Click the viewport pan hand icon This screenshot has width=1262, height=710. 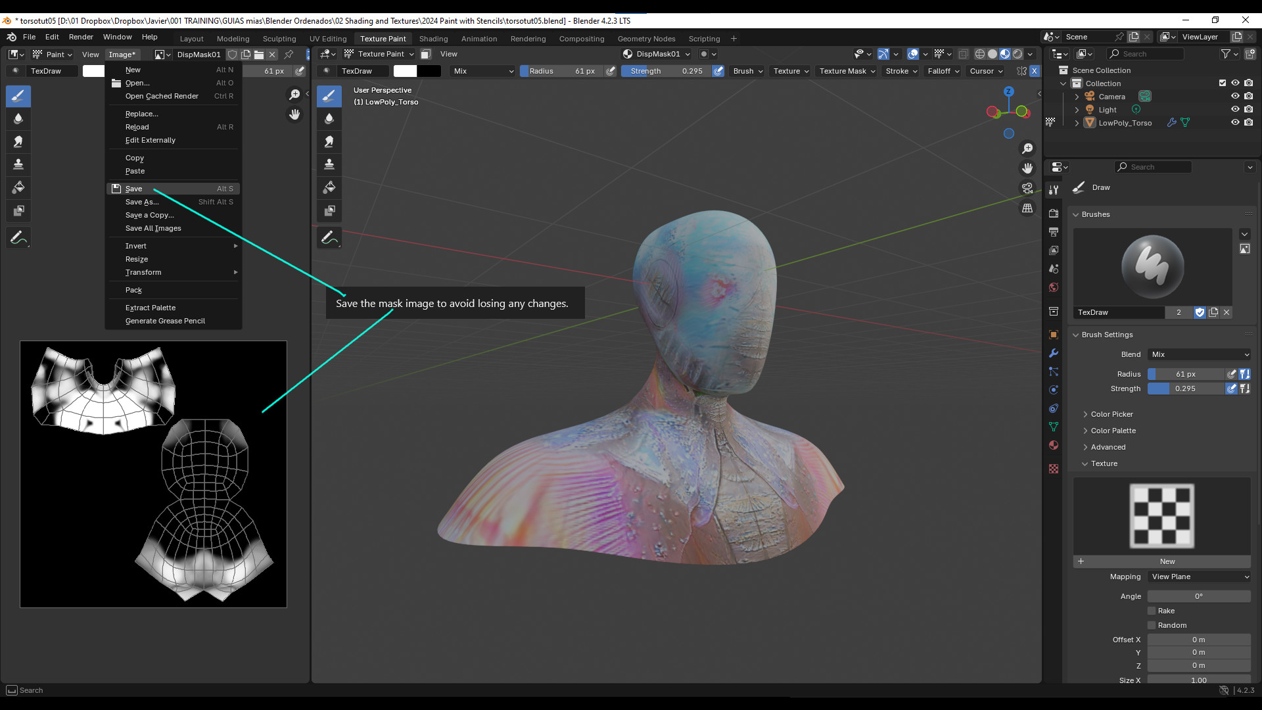pyautogui.click(x=1027, y=168)
